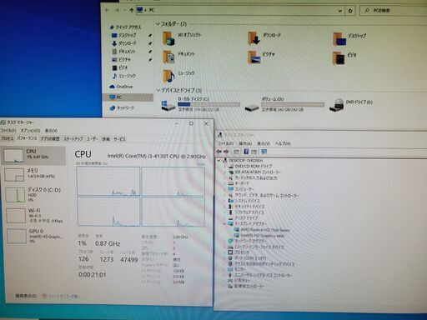Go forward in File Explorer
The image size is (427, 320).
point(117,10)
